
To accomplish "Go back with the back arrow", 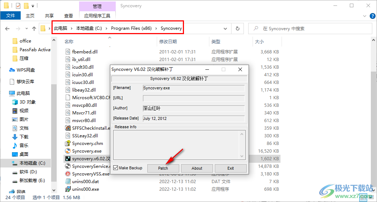I will tap(8, 29).
